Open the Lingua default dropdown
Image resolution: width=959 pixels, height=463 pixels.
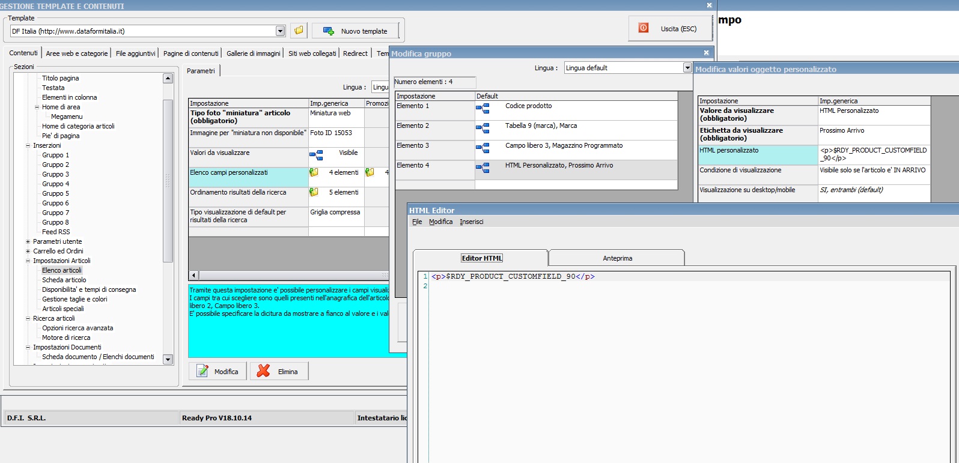pyautogui.click(x=687, y=68)
